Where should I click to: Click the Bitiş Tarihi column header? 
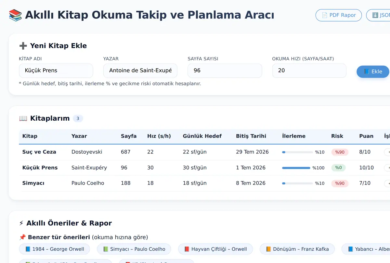(251, 136)
